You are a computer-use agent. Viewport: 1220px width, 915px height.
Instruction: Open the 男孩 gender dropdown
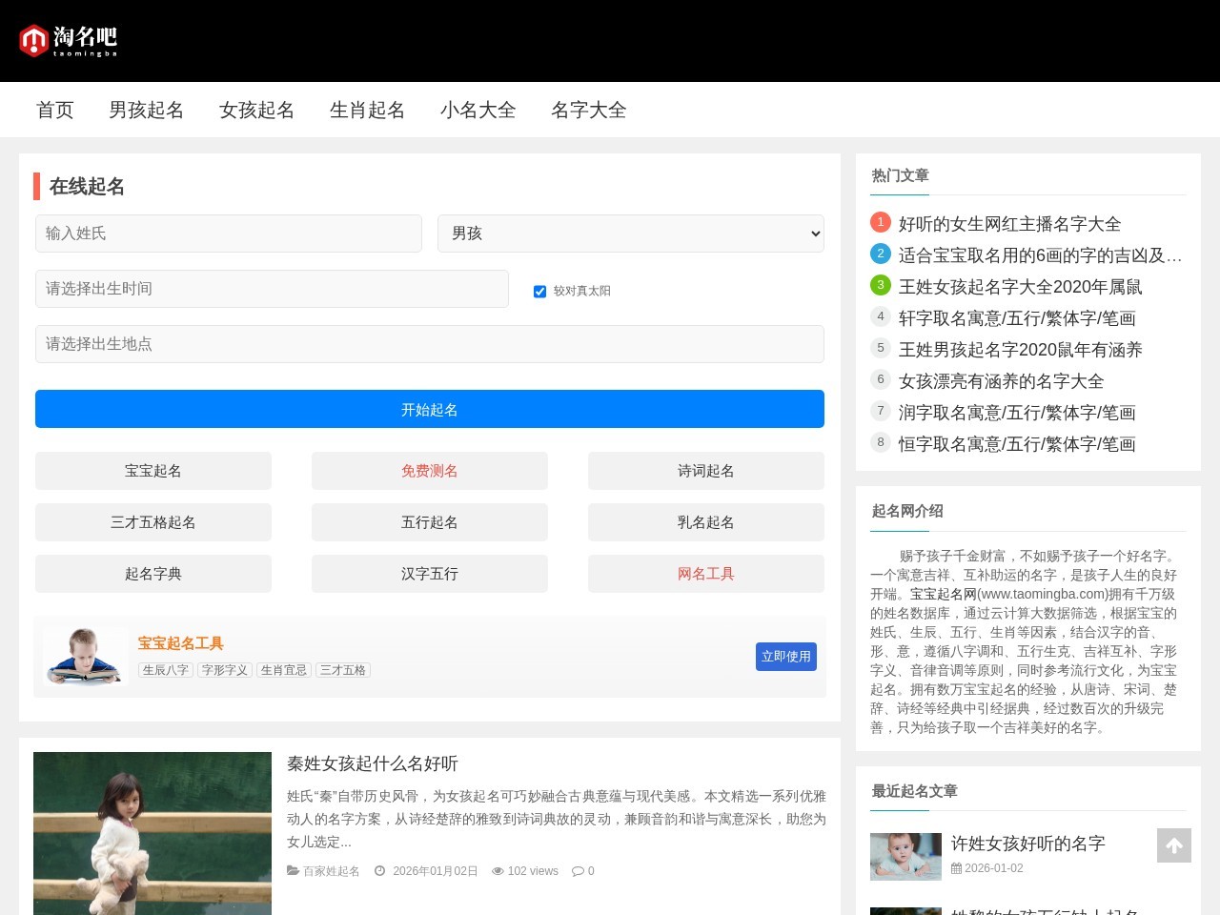(630, 233)
